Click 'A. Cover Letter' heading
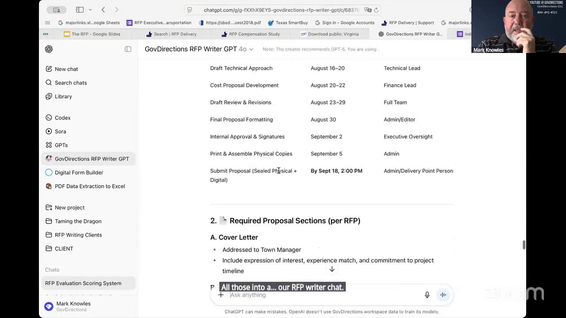Screen dimensions: 566x318 point(234,237)
